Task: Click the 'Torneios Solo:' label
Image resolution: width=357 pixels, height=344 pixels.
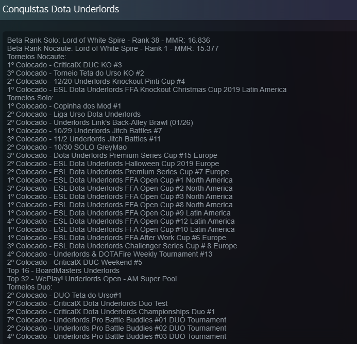Action: (x=30, y=98)
